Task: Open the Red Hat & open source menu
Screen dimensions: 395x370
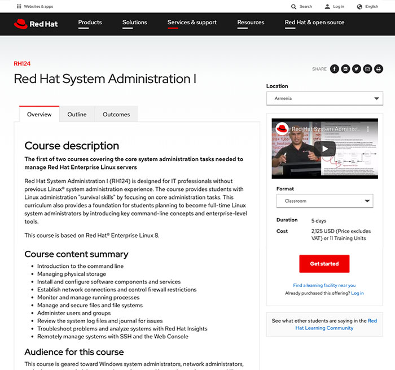Action: point(314,22)
